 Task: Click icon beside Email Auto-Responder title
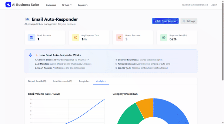point(27,19)
